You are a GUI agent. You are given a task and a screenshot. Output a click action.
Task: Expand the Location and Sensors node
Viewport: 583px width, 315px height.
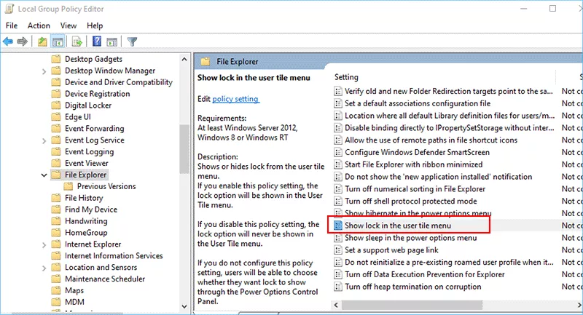[44, 268]
